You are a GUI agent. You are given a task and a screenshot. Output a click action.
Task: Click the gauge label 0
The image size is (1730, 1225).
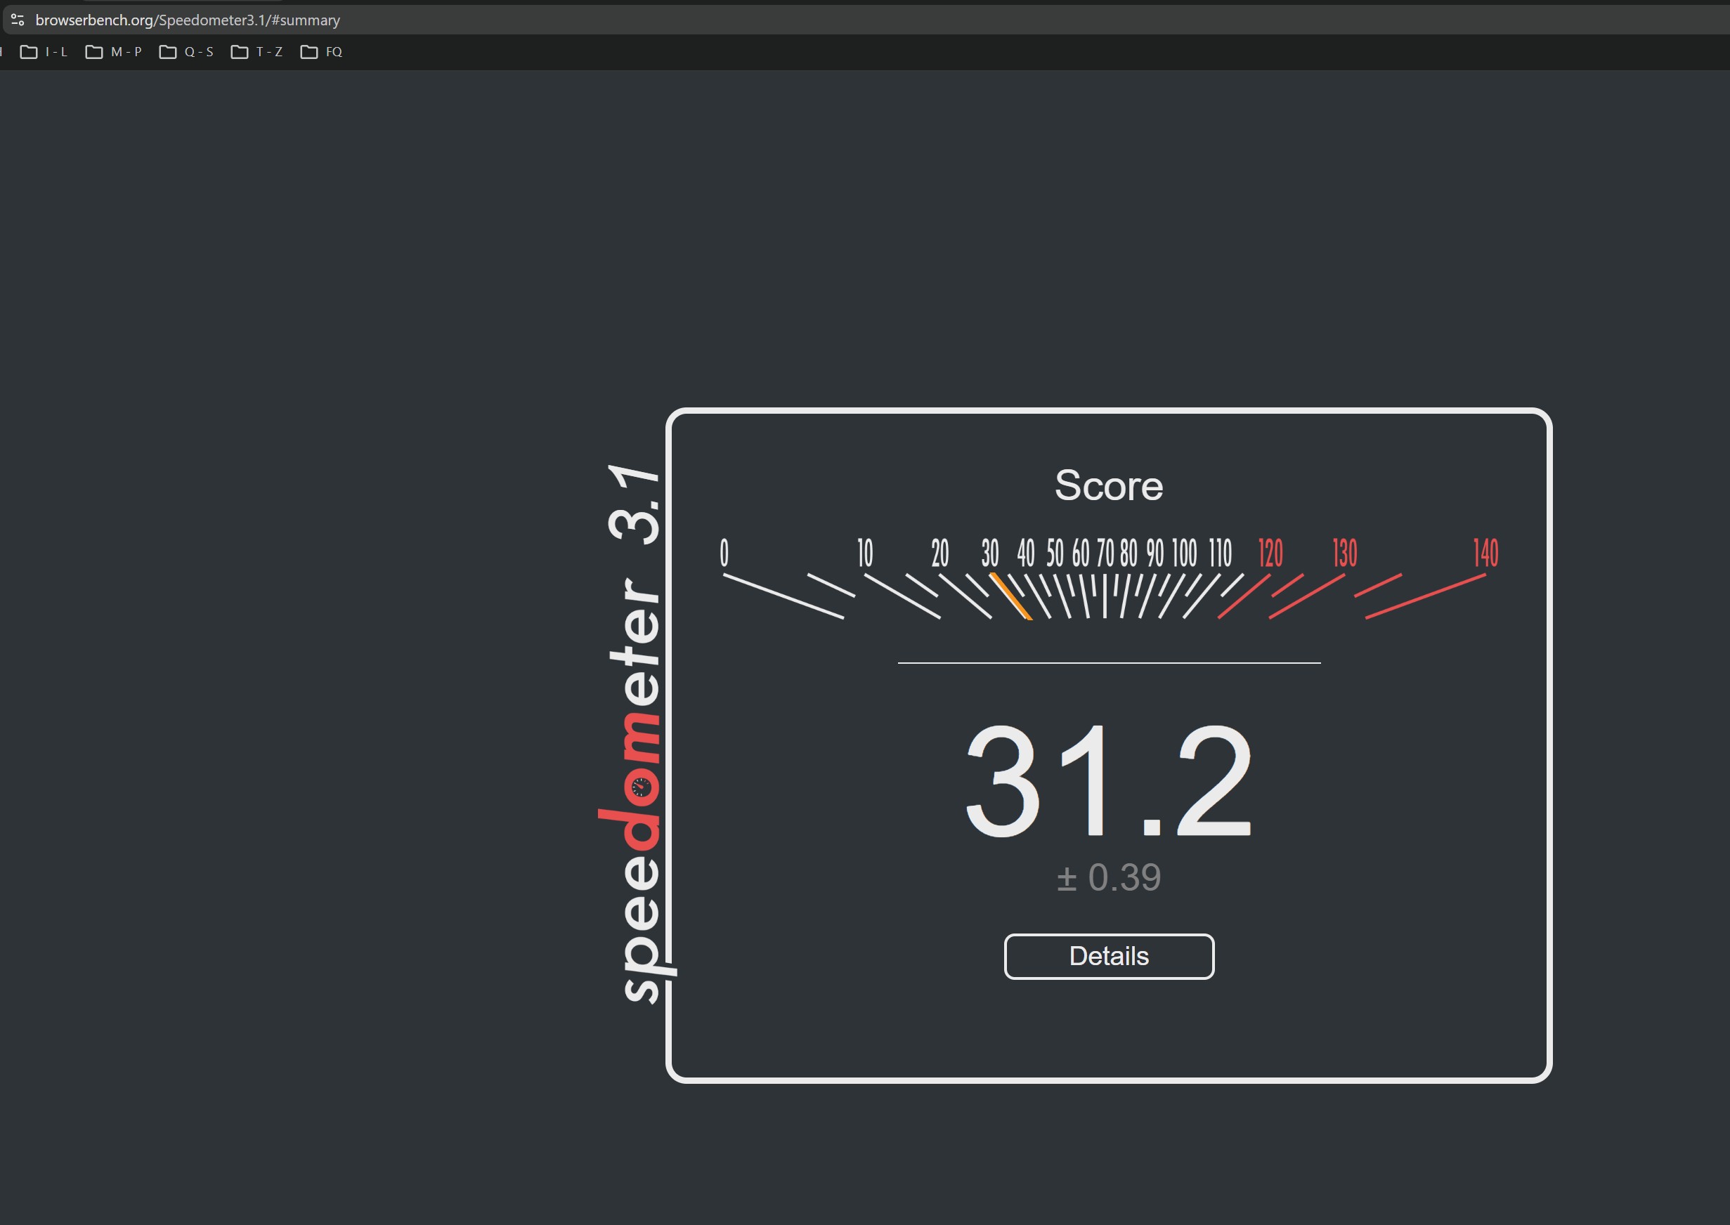[x=724, y=553]
